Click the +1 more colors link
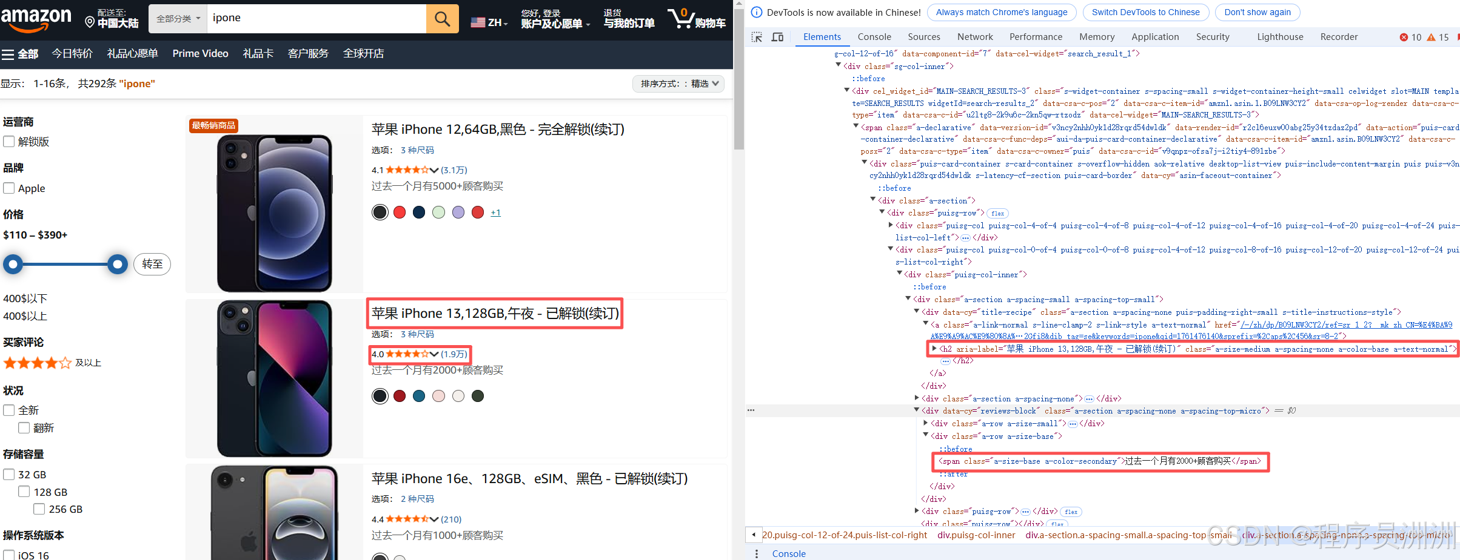 tap(495, 212)
